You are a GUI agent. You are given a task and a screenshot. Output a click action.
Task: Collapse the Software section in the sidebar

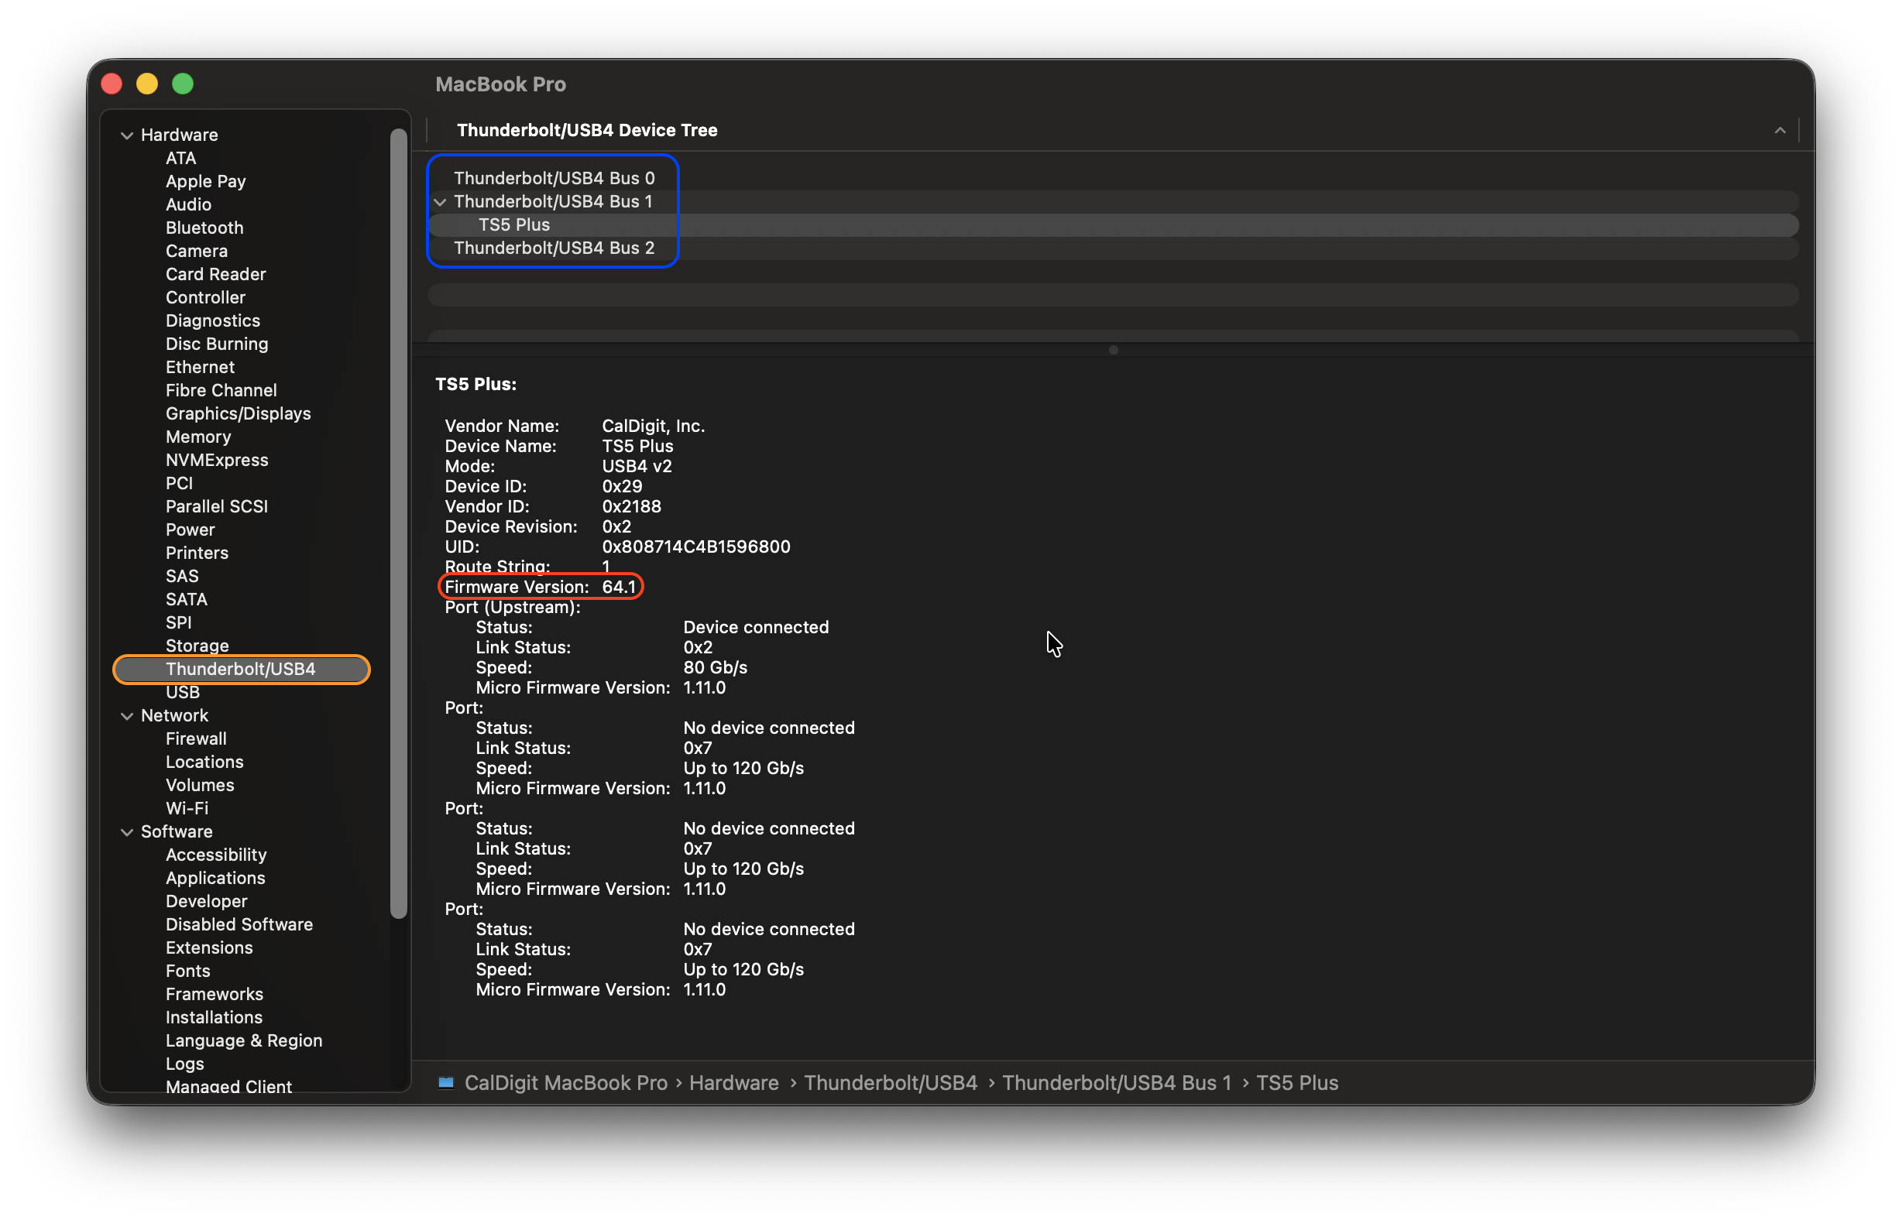pos(128,832)
